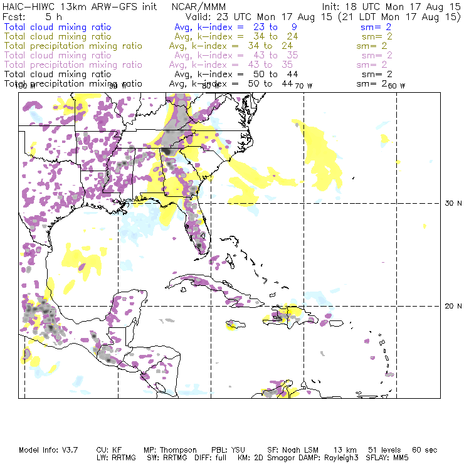Click the purple 'Total cloud mixing ratio' legend line
This screenshot has height=464, width=464.
coord(58,55)
